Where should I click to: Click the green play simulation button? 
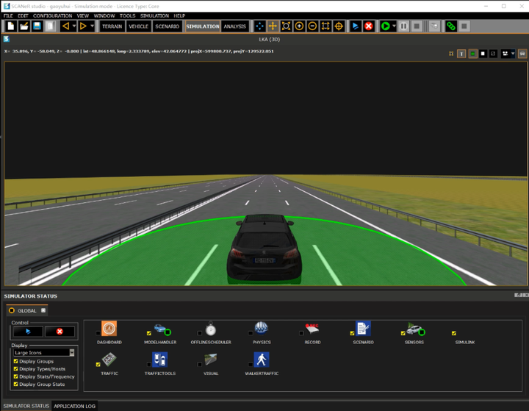(x=385, y=26)
